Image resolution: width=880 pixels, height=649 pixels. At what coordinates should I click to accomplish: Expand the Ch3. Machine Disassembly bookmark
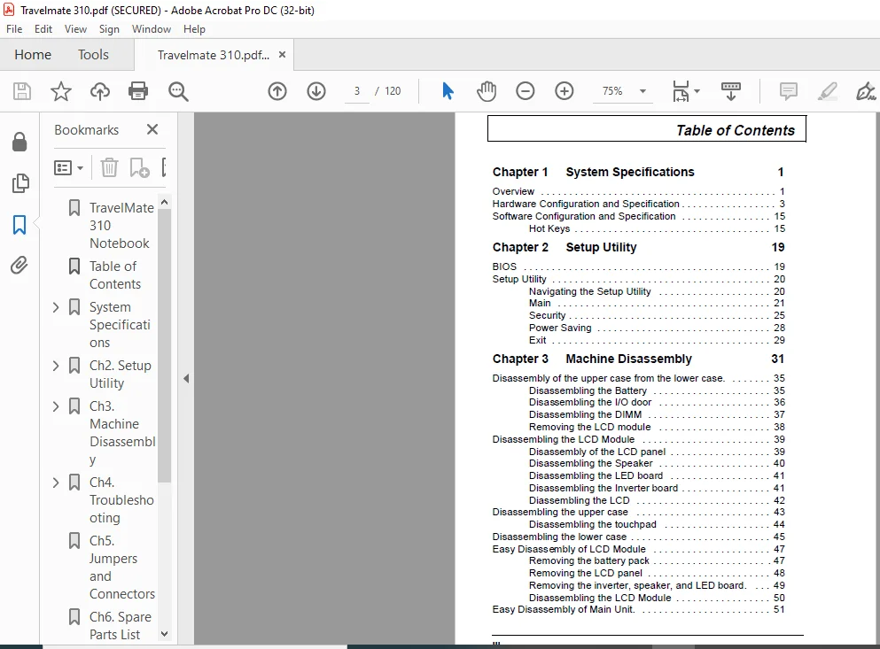point(56,406)
